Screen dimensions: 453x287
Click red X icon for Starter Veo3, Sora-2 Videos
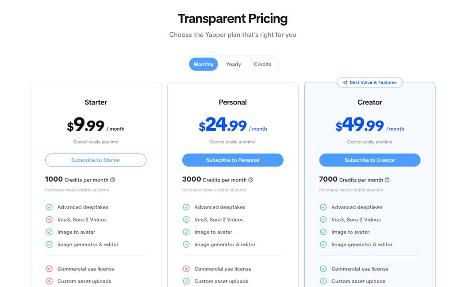[49, 220]
